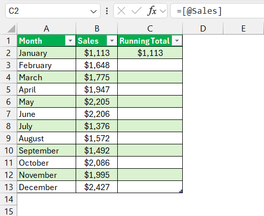Select the $1,775 sales cell
264x216 pixels.
97,77
